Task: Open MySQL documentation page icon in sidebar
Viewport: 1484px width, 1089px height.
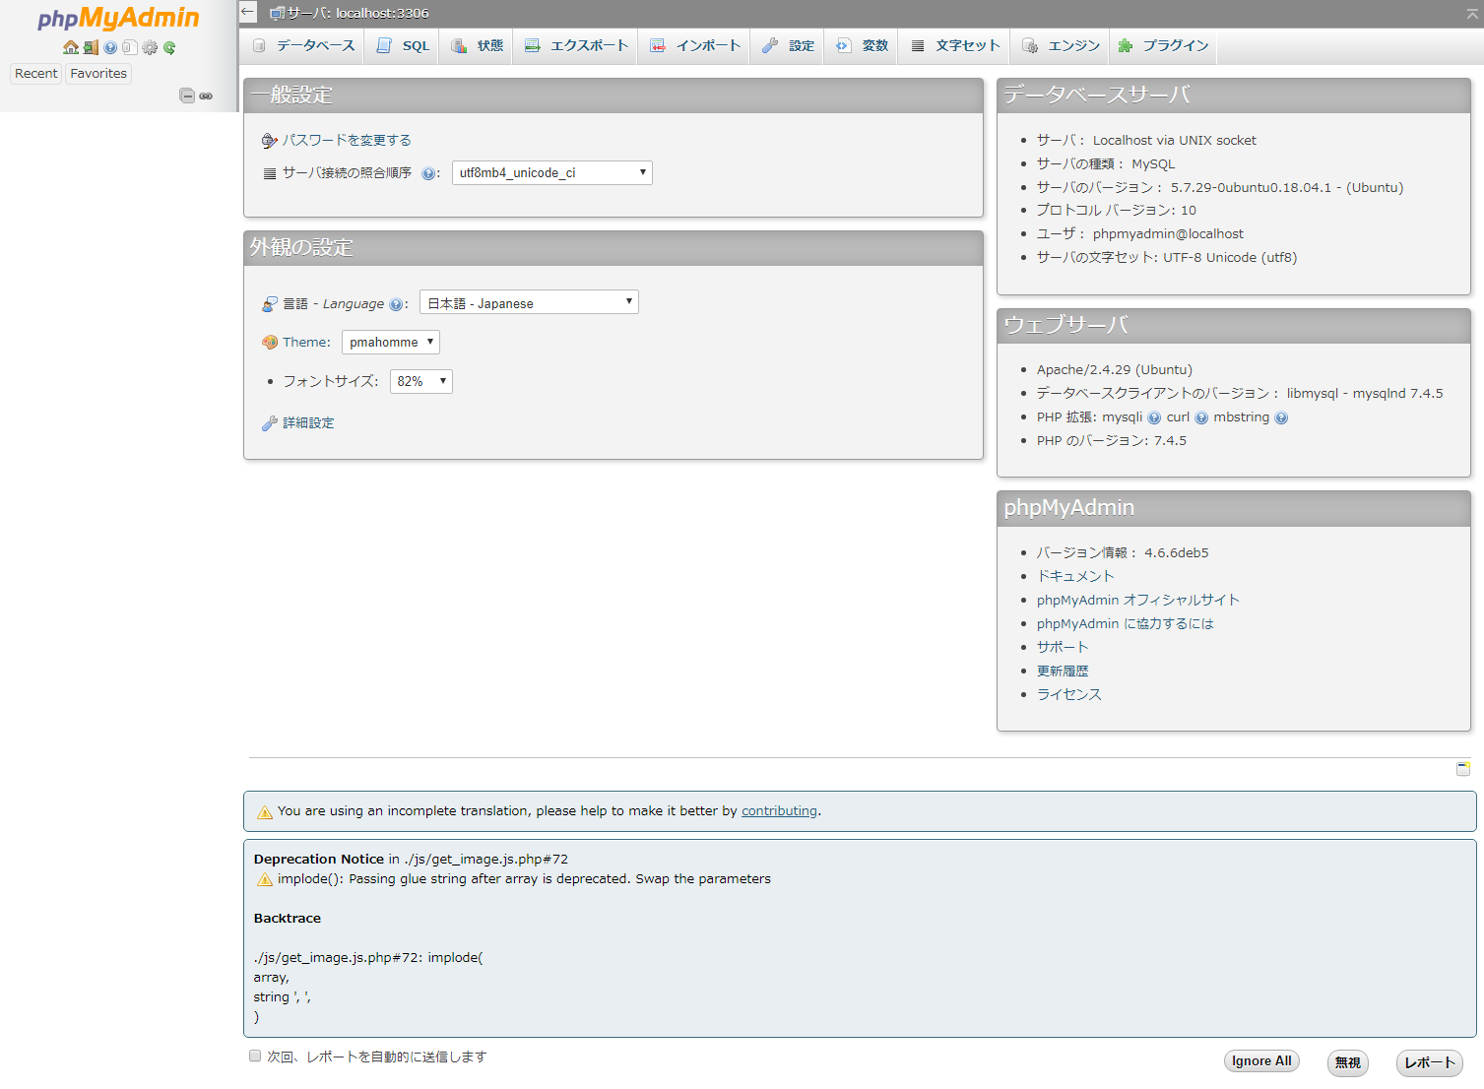Action: tap(129, 47)
